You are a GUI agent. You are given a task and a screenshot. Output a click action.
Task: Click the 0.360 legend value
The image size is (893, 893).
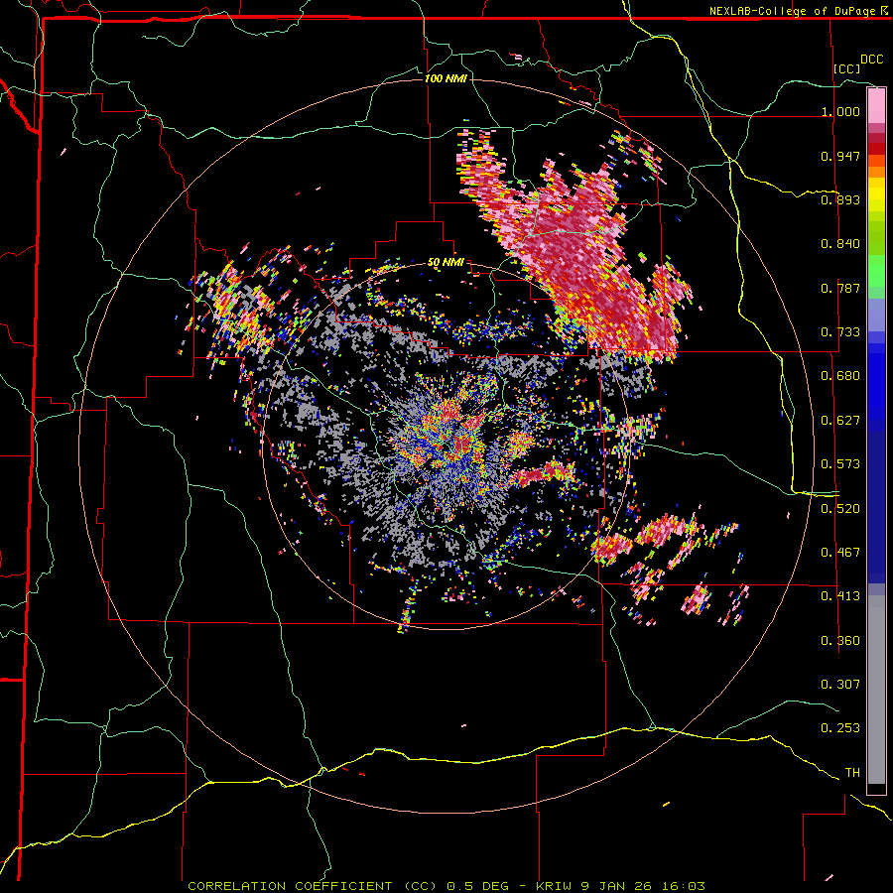840,641
